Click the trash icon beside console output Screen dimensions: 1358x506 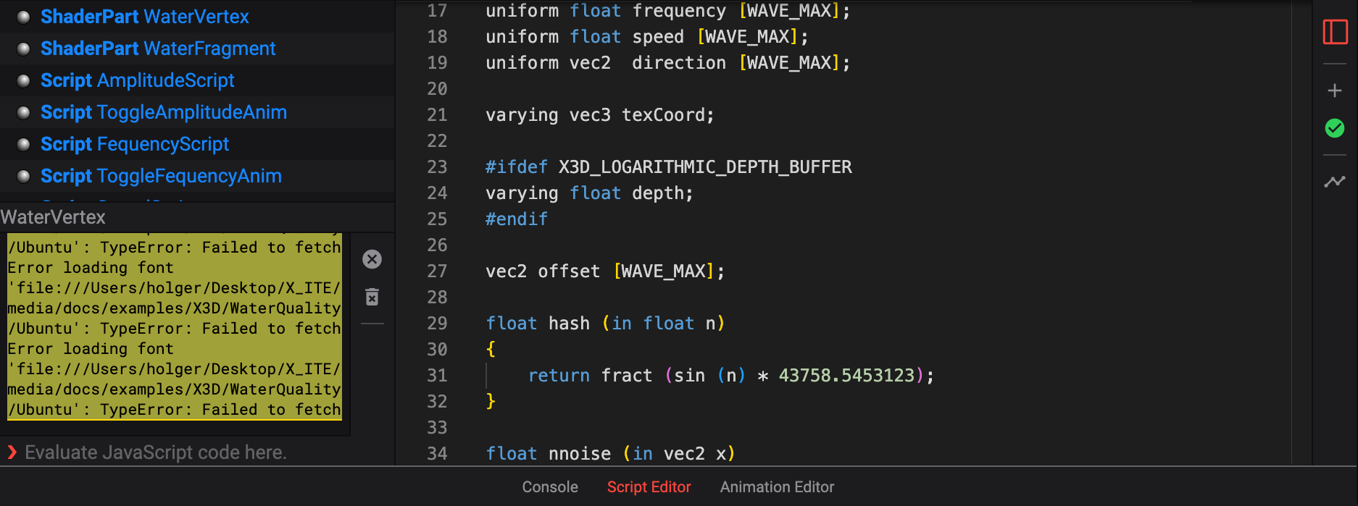(x=372, y=297)
